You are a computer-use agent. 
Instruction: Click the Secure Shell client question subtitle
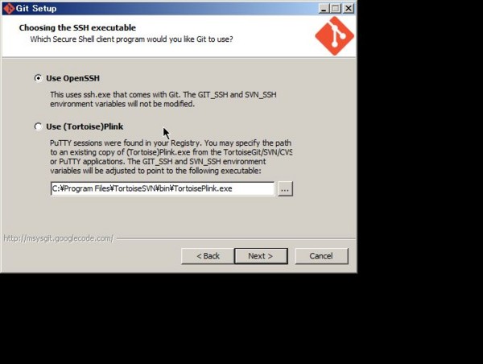131,39
